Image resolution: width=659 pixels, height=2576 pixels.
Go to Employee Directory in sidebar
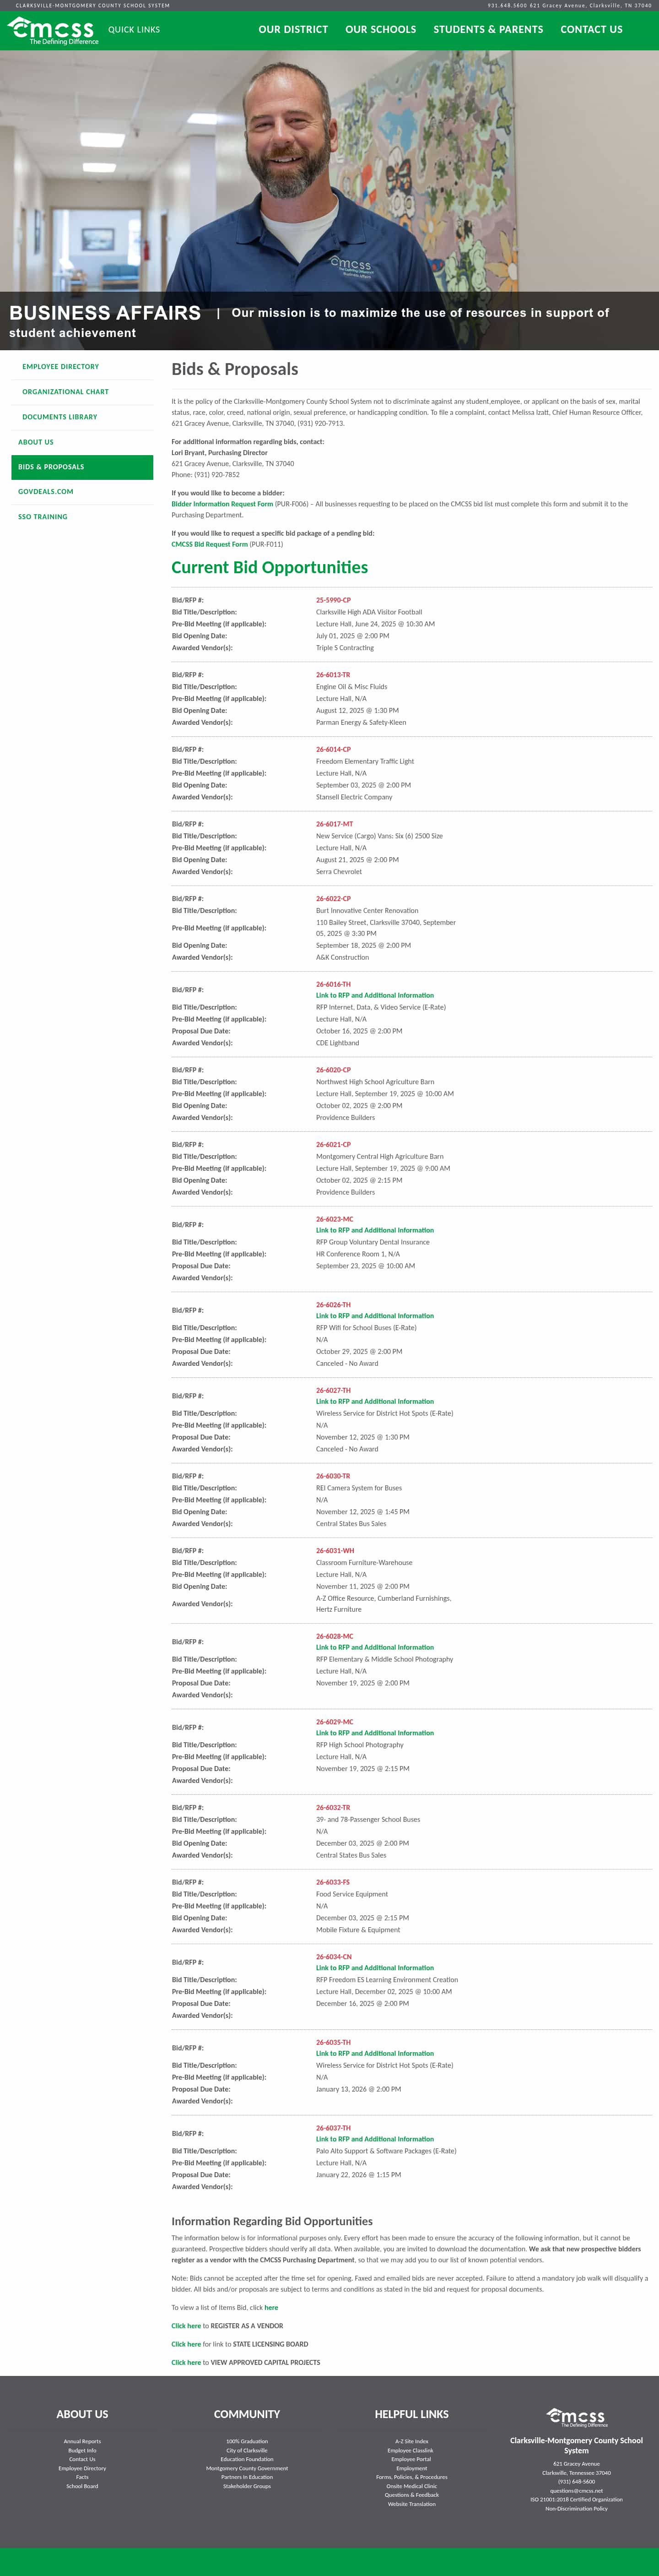coord(60,367)
